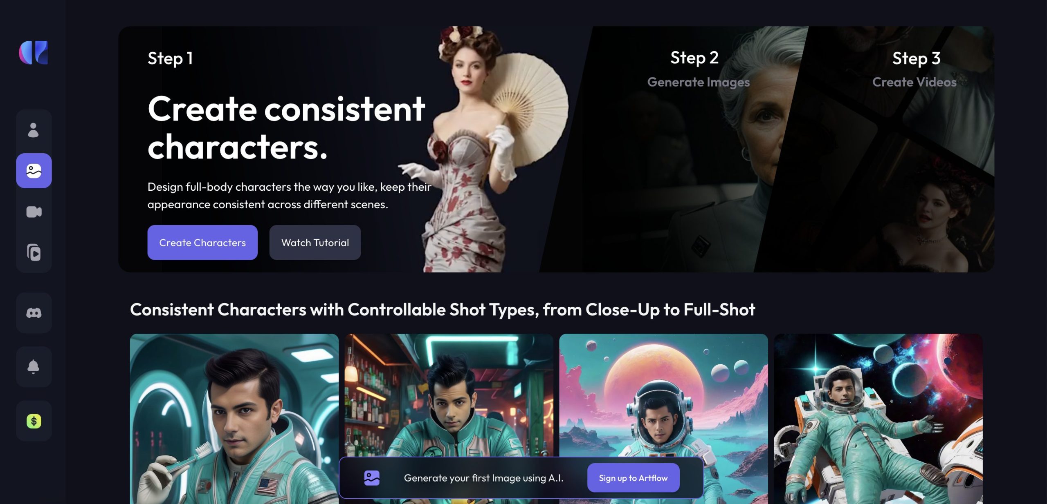
Task: Click the Create Characters button
Action: pos(202,243)
